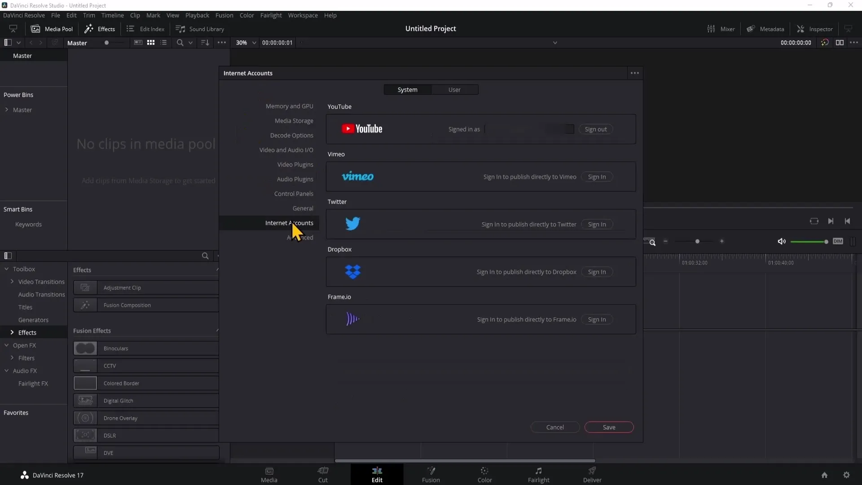This screenshot has width=862, height=485.
Task: Adjust the viewer volume slider
Action: coord(809,242)
